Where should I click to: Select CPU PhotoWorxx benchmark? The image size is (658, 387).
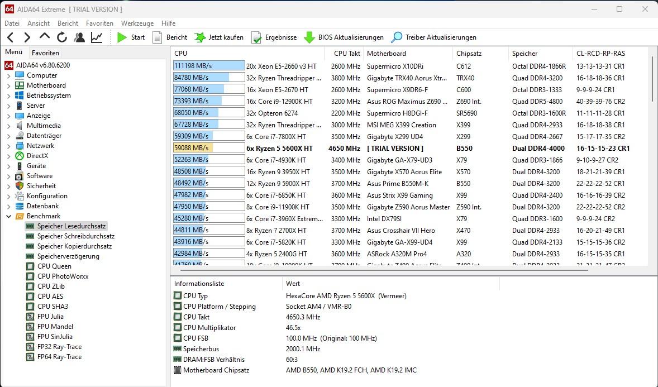(63, 276)
